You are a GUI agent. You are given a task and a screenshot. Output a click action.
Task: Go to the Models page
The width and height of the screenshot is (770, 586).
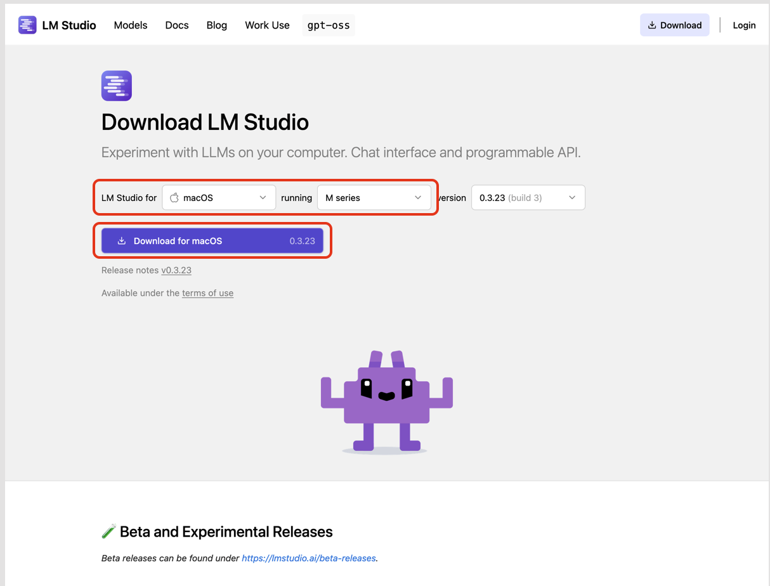[131, 25]
